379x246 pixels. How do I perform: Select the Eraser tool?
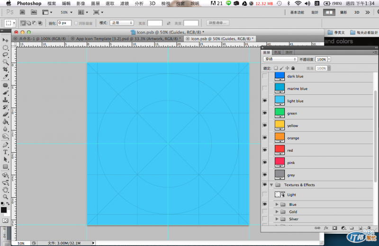pyautogui.click(x=5, y=114)
